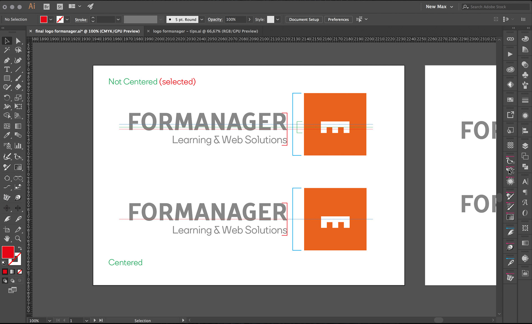
Task: Select the Direct Selection tool
Action: pyautogui.click(x=18, y=41)
